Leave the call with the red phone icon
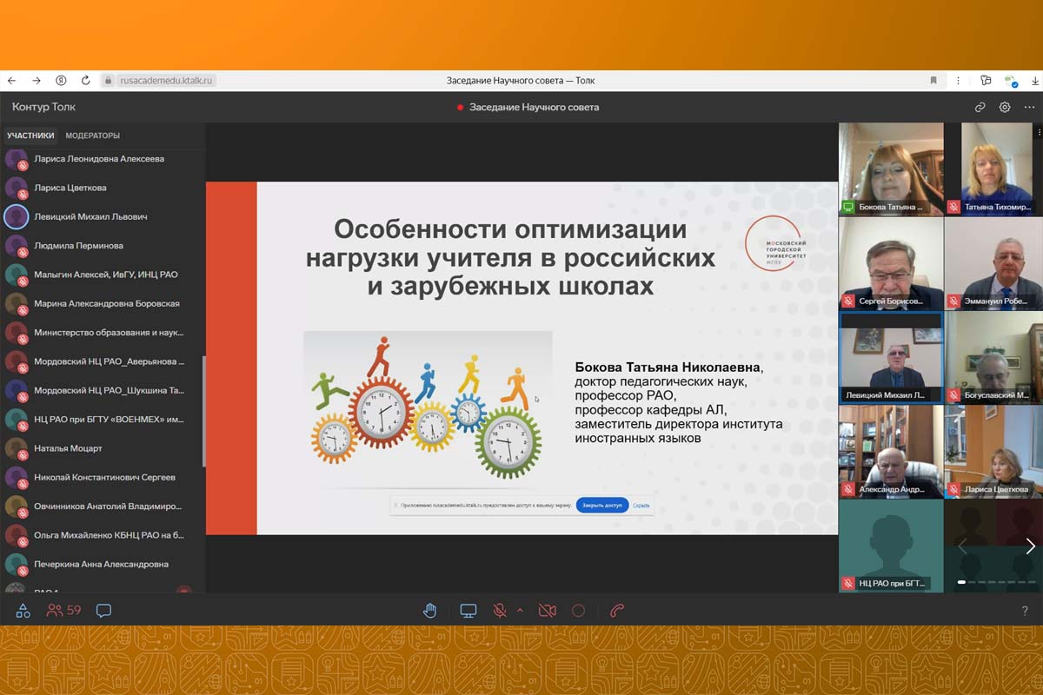 617,611
